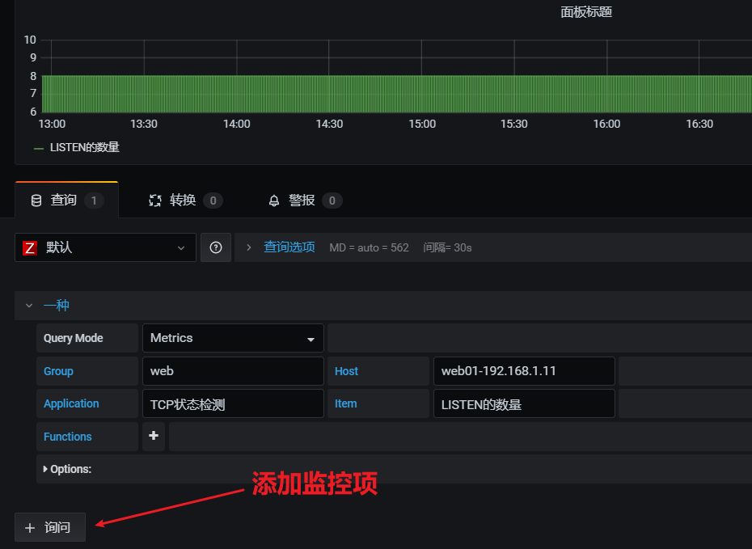Click the Functions label
This screenshot has height=549, width=752.
68,437
